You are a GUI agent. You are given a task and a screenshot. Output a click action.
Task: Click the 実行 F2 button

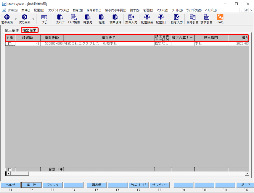point(31,185)
